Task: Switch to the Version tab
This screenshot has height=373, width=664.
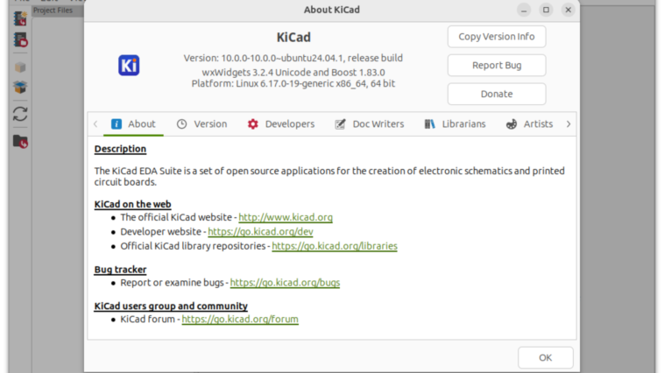Action: click(x=201, y=124)
